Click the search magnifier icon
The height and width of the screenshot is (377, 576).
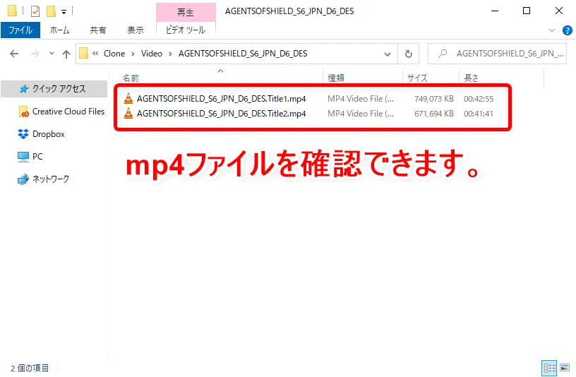[443, 54]
